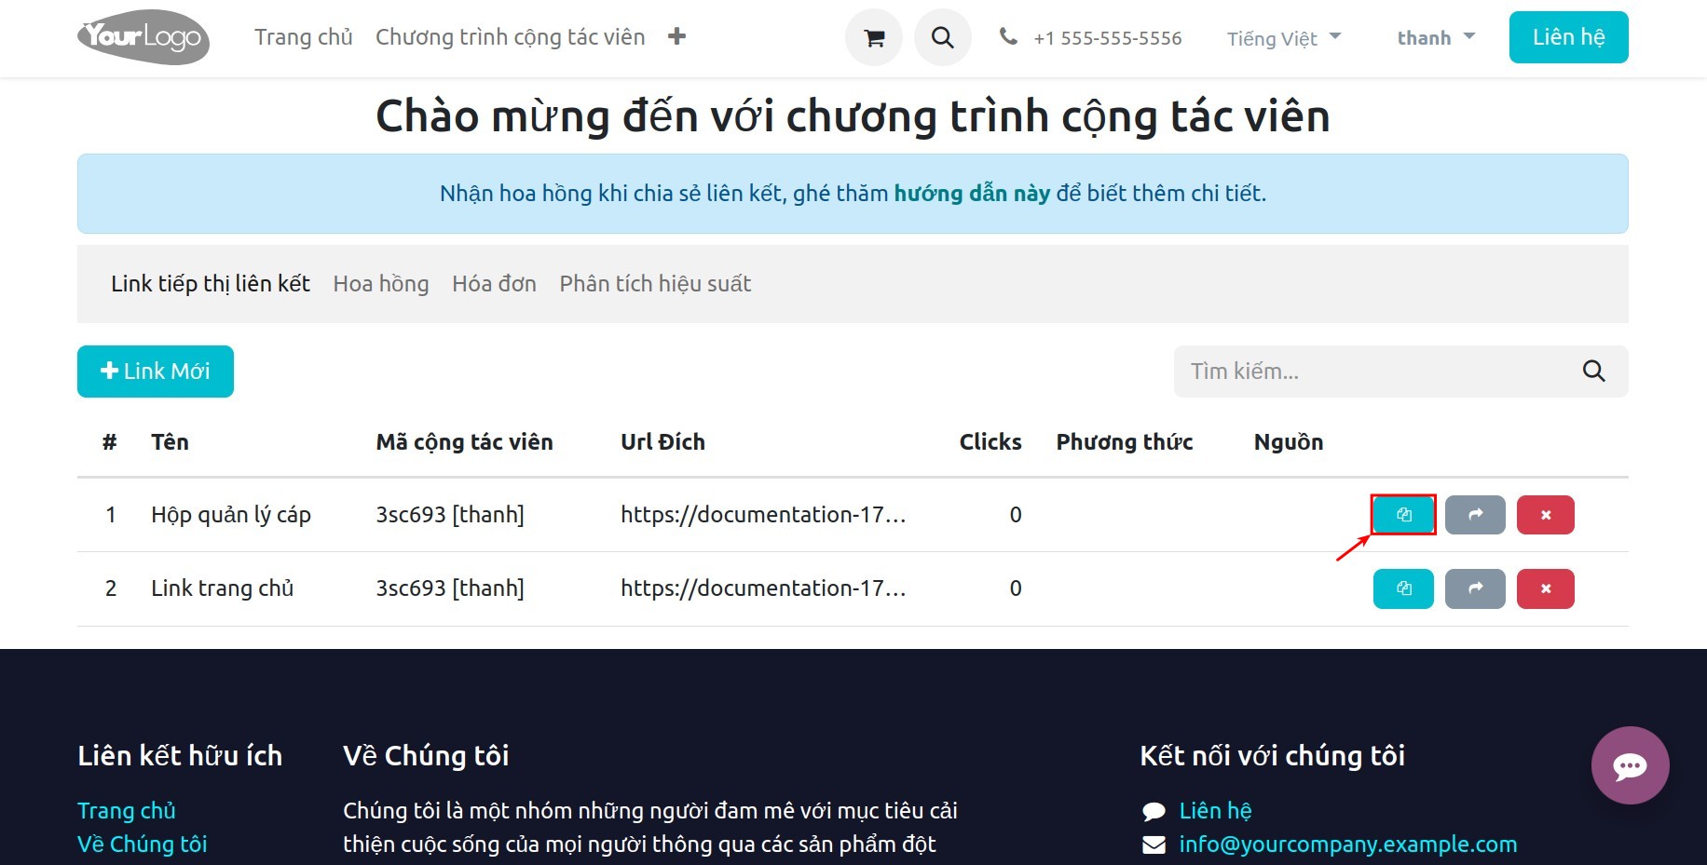Screen dimensions: 1707x865
Task: Share the Link trang chủ link
Action: tap(1474, 588)
